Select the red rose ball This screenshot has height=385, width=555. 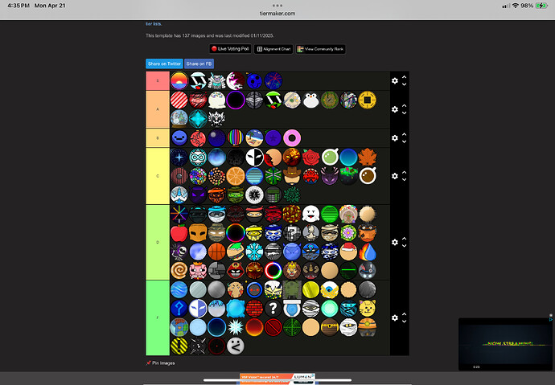click(310, 157)
